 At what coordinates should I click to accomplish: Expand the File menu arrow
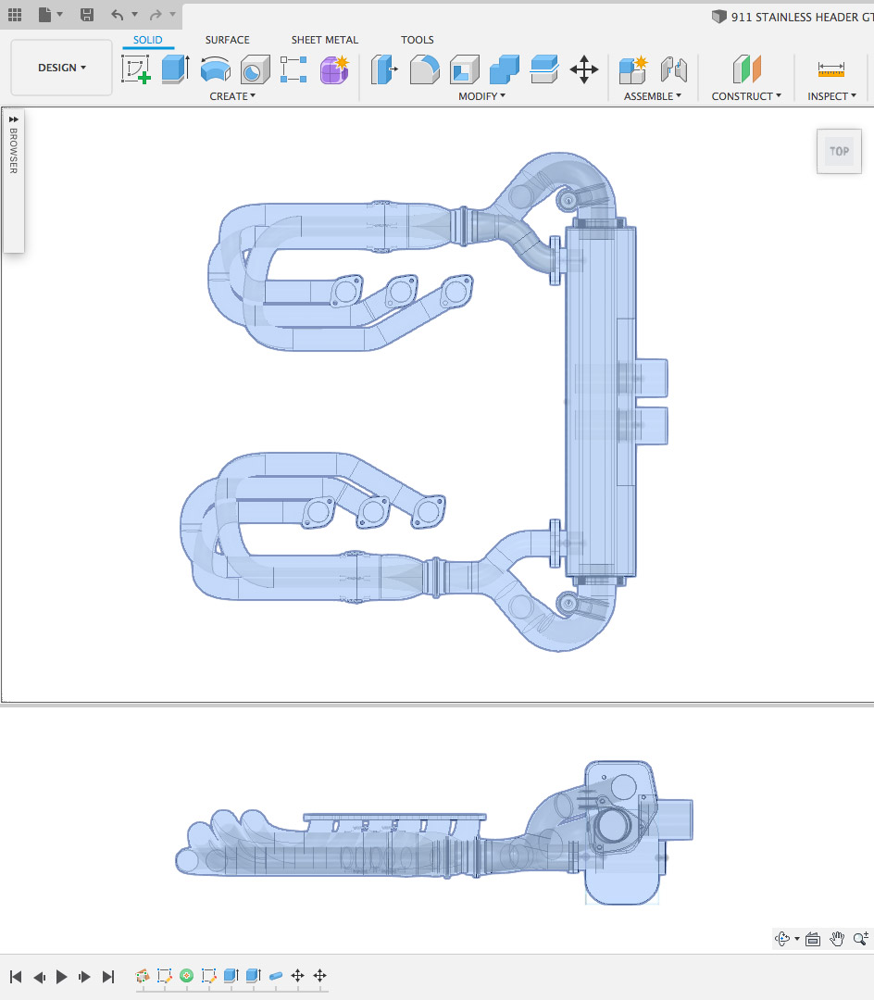60,14
